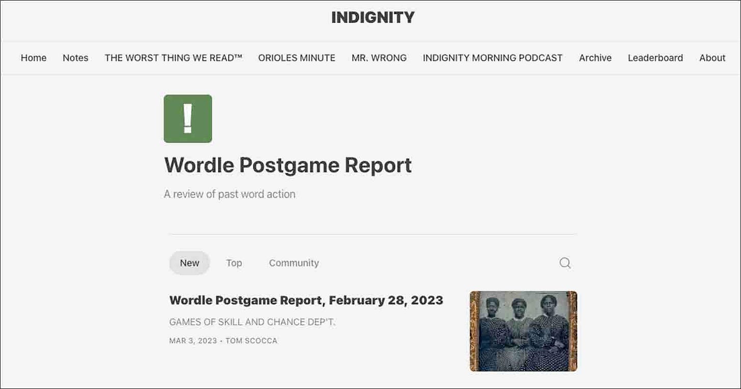Open the INDIGNITY site title

[373, 18]
